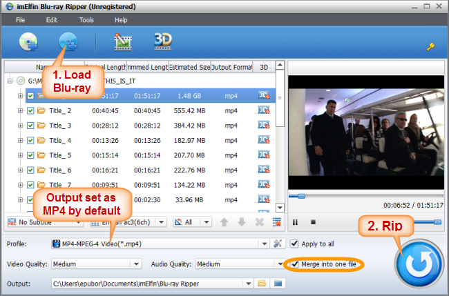Click the title list scroll down arrow
This screenshot has height=296, width=449.
280,208
